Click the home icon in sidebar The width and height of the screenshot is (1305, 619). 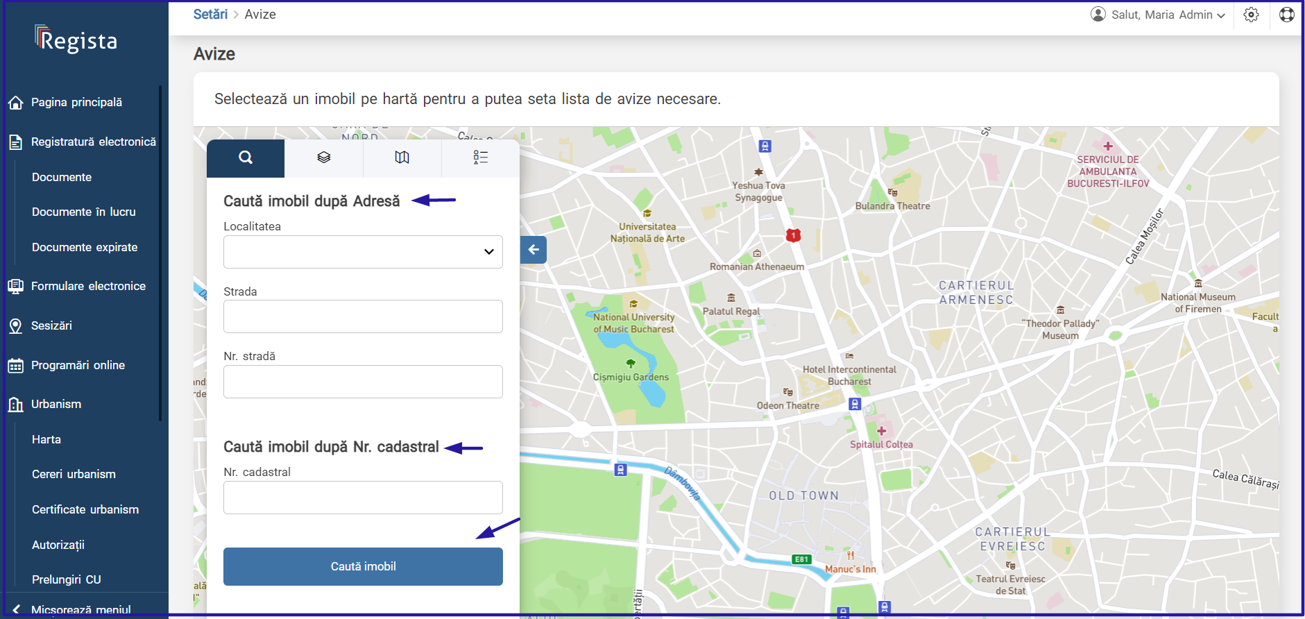[16, 103]
